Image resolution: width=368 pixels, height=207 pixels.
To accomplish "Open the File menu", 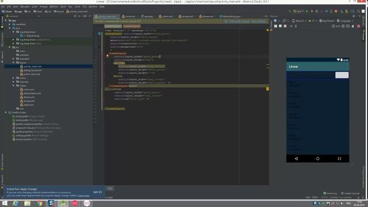I will (3, 6).
